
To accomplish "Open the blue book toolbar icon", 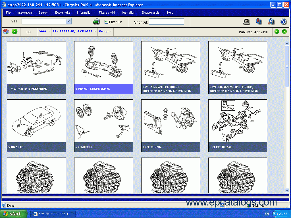I will point(259,22).
